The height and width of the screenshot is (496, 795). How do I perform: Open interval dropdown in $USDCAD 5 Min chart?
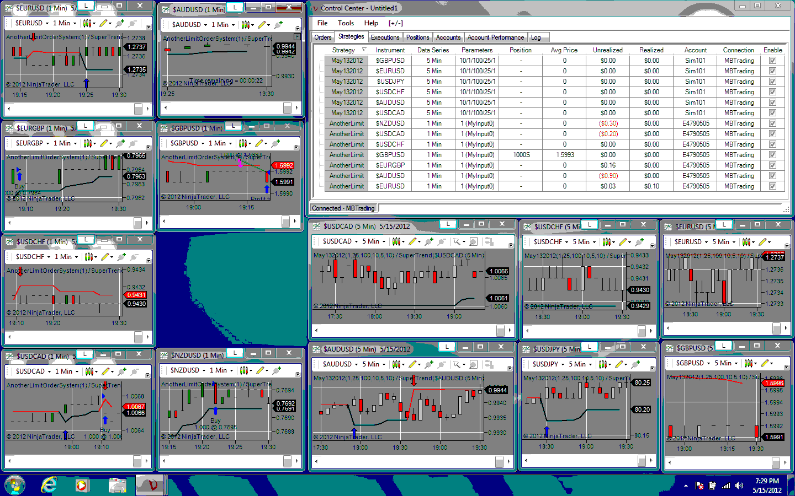pyautogui.click(x=374, y=241)
